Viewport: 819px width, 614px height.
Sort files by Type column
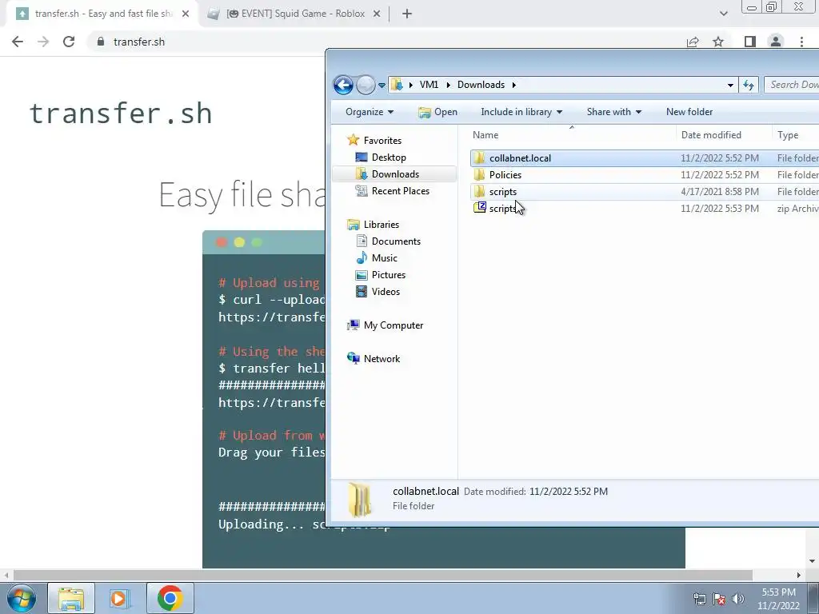tap(795, 134)
